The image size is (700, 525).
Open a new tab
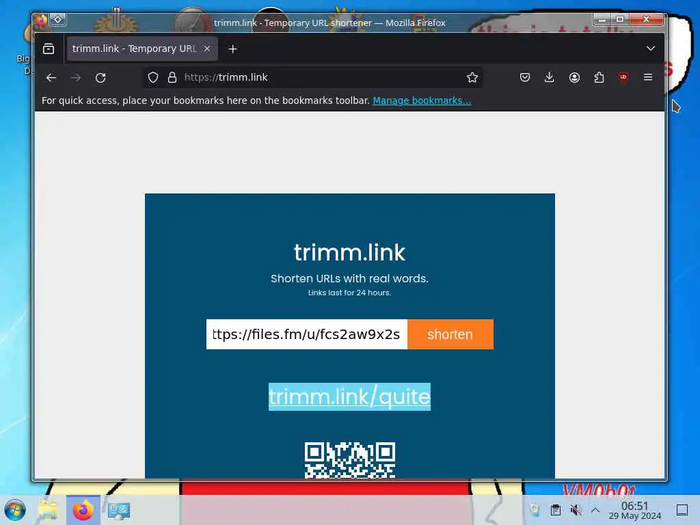point(232,49)
